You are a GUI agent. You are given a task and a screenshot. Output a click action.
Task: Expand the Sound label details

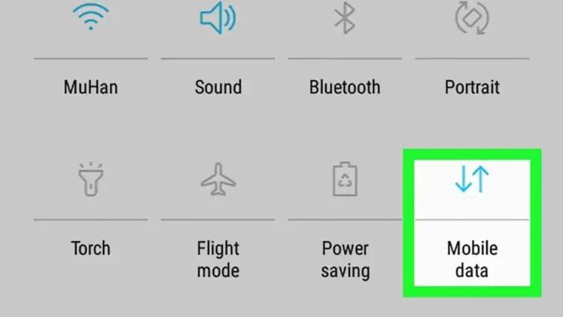218,87
